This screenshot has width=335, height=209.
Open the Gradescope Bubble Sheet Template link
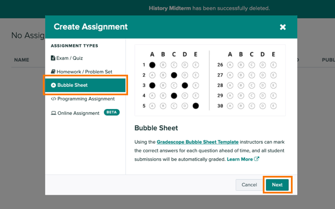(197, 142)
